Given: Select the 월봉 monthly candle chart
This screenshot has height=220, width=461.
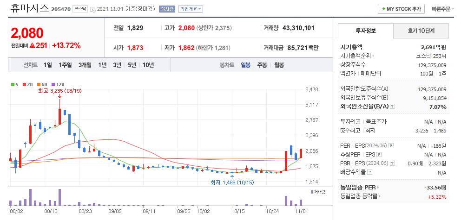Looking at the screenshot, I should click(279, 65).
